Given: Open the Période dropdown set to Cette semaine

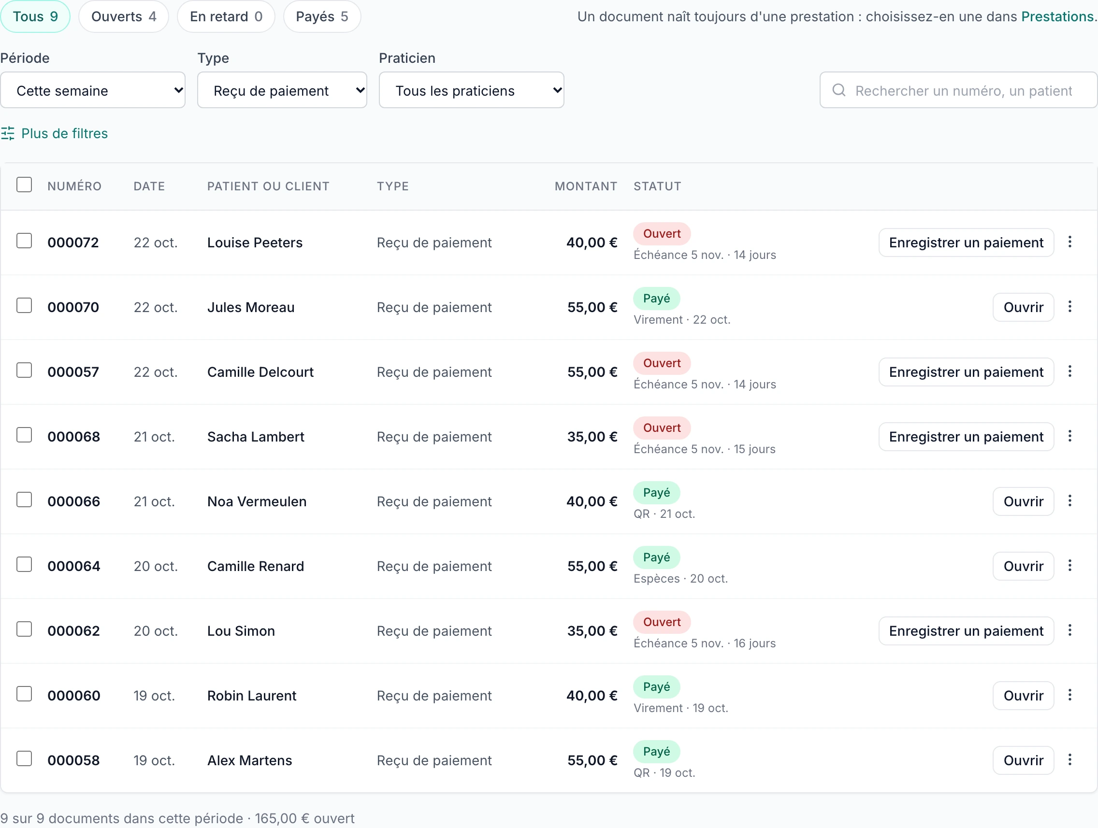Looking at the screenshot, I should [x=93, y=90].
